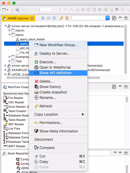Expand the Admin folder
The width and height of the screenshot is (130, 173).
tap(10, 30)
